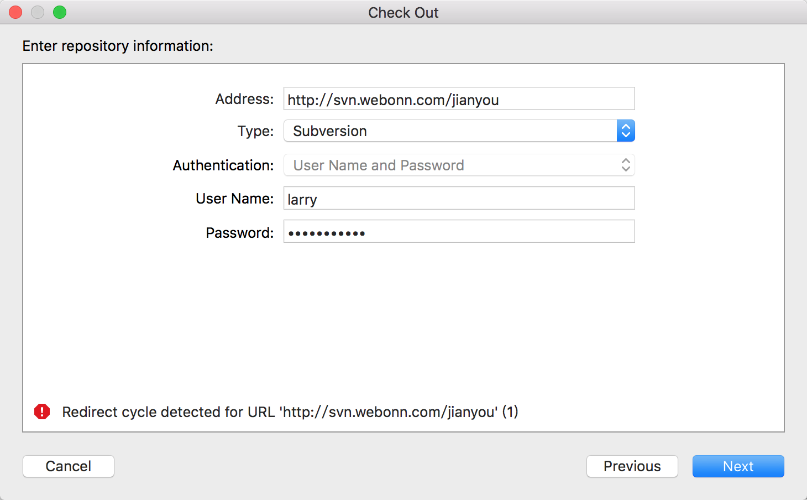Click the User Name label

pyautogui.click(x=234, y=199)
